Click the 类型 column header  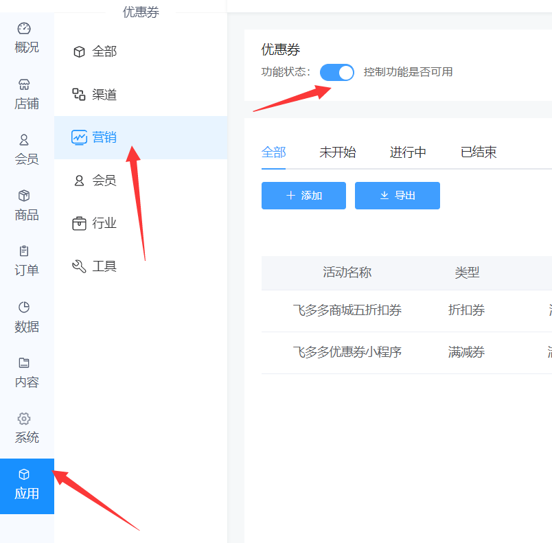click(467, 273)
